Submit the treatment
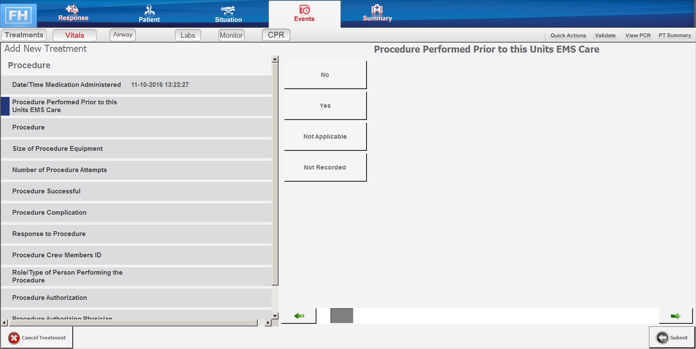 click(672, 338)
